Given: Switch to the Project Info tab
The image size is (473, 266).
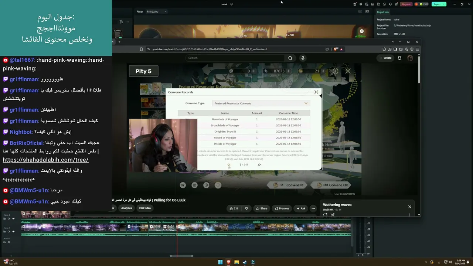Looking at the screenshot, I should pyautogui.click(x=383, y=12).
